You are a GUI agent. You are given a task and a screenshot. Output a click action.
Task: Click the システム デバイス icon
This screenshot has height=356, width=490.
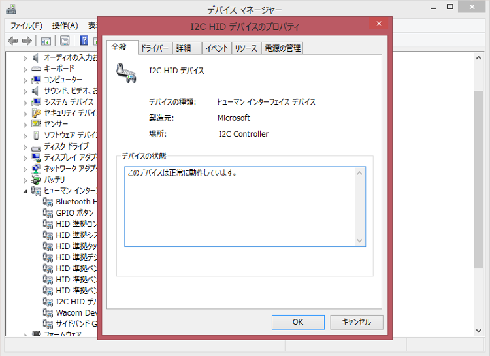pyautogui.click(x=36, y=102)
